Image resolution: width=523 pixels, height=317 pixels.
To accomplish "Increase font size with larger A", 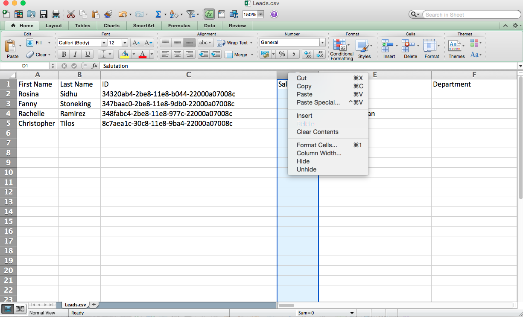I will (x=135, y=43).
